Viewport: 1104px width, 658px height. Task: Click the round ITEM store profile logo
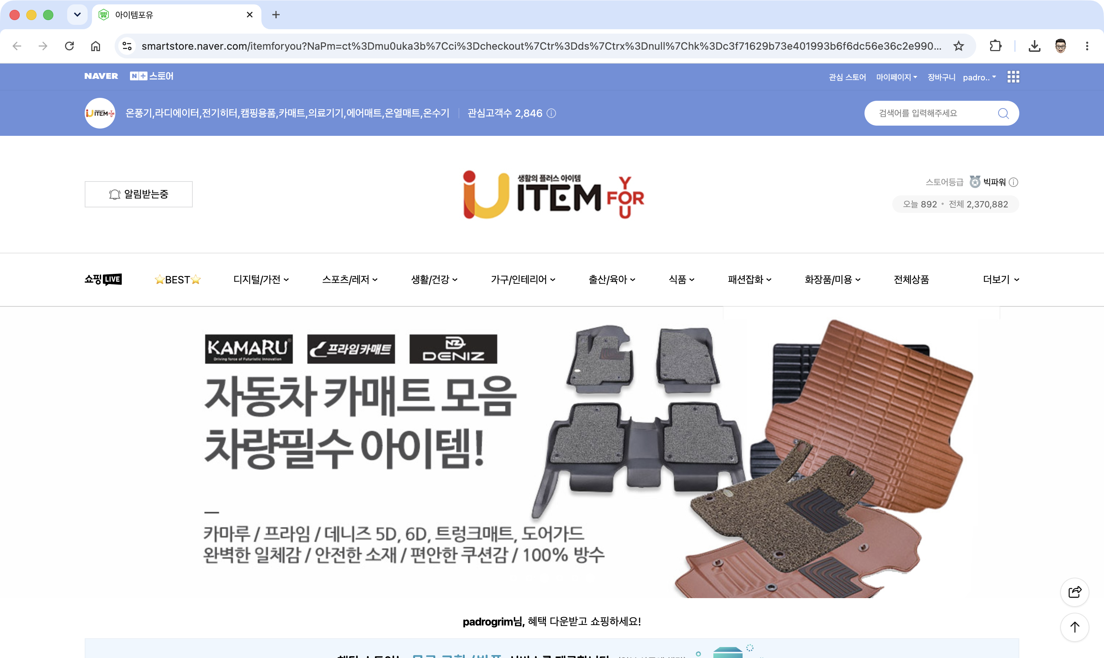click(100, 114)
